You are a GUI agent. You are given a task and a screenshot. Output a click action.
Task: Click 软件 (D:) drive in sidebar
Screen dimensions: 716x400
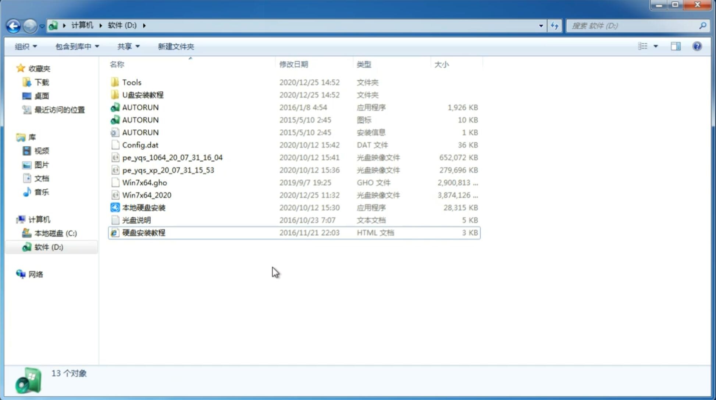tap(48, 247)
